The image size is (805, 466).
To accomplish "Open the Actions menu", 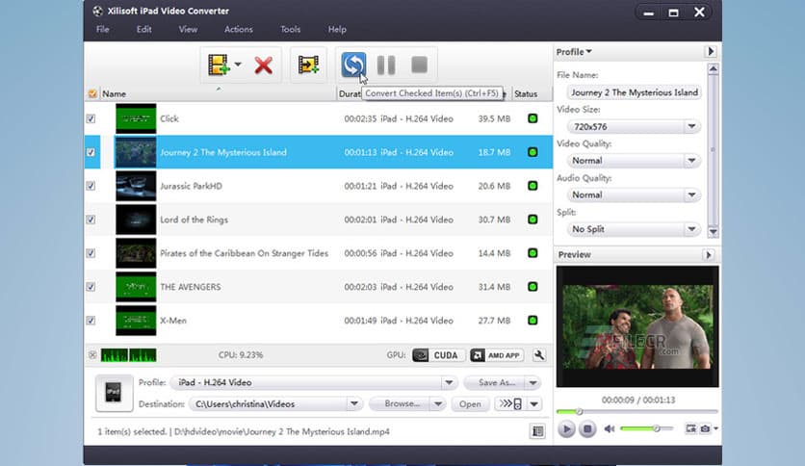I will [x=238, y=29].
